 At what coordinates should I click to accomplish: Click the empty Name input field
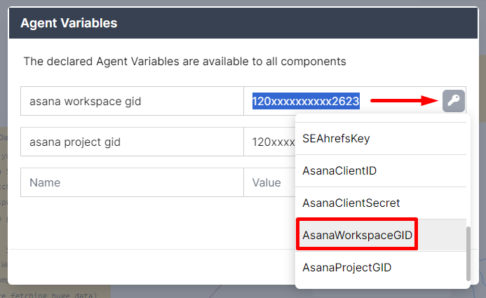132,182
